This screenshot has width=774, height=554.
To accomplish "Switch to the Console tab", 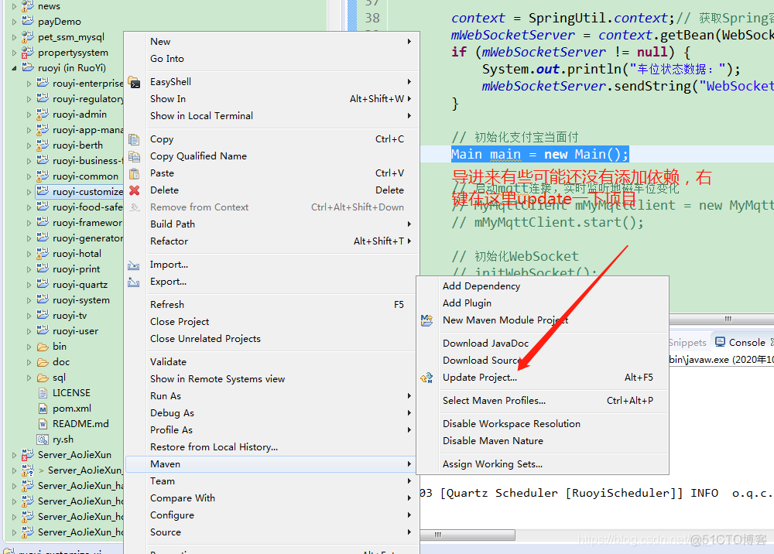I will click(x=742, y=342).
